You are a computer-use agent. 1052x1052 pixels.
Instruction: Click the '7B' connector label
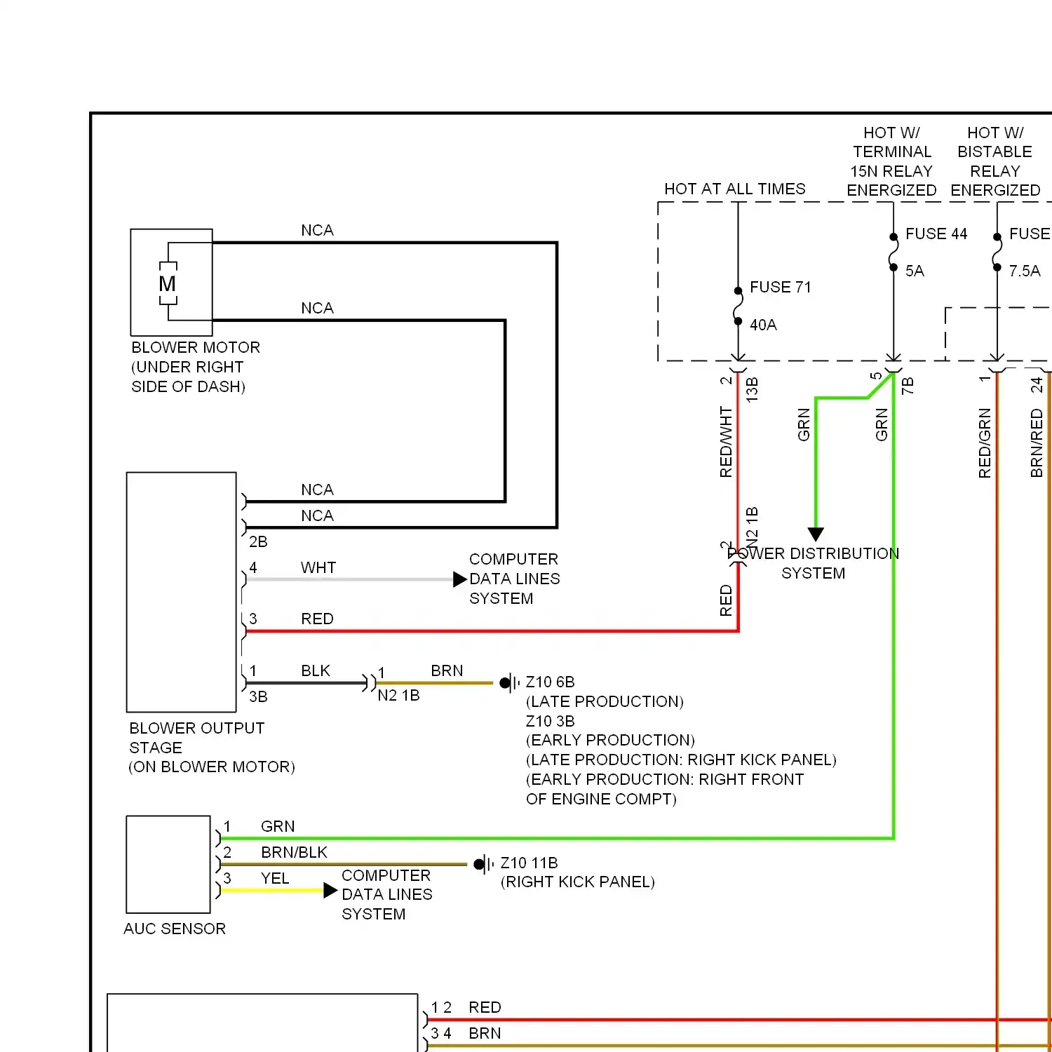click(x=908, y=386)
